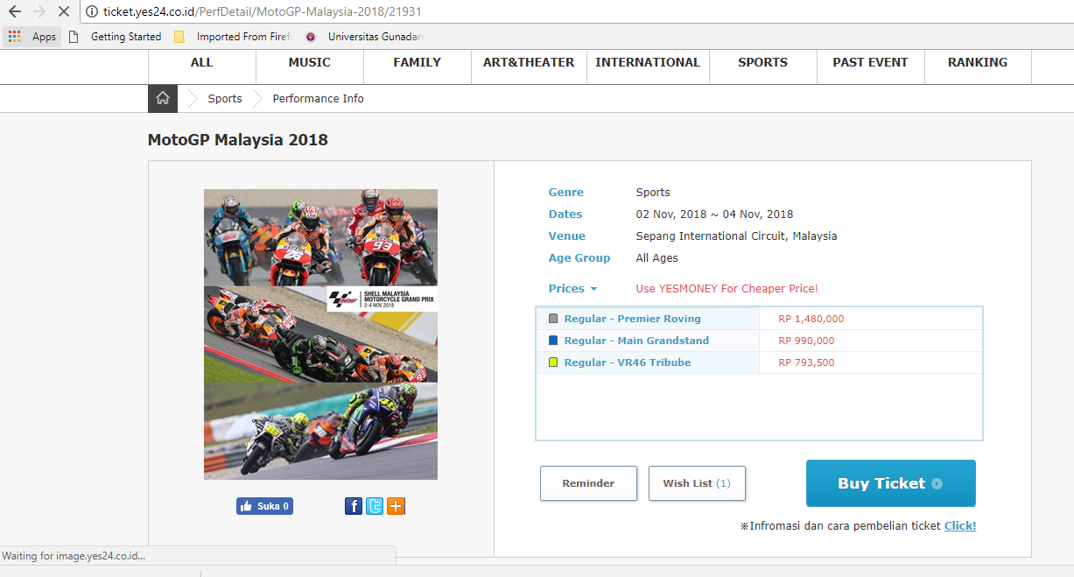The image size is (1074, 577).
Task: Open the INTERNATIONAL category tab
Action: [x=648, y=63]
